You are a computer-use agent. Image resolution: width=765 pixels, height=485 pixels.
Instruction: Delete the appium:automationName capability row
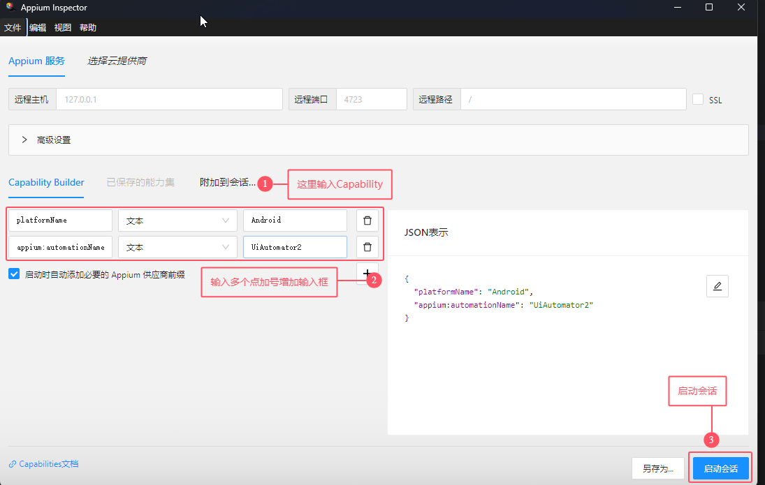367,247
